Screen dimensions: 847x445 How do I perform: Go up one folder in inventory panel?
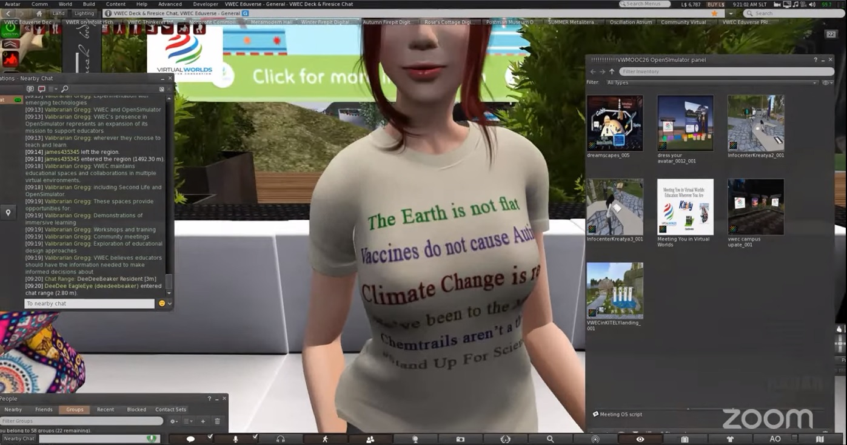click(612, 71)
